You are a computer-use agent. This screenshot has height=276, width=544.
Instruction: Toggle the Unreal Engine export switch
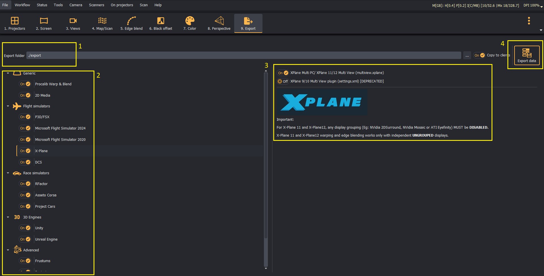(25, 239)
